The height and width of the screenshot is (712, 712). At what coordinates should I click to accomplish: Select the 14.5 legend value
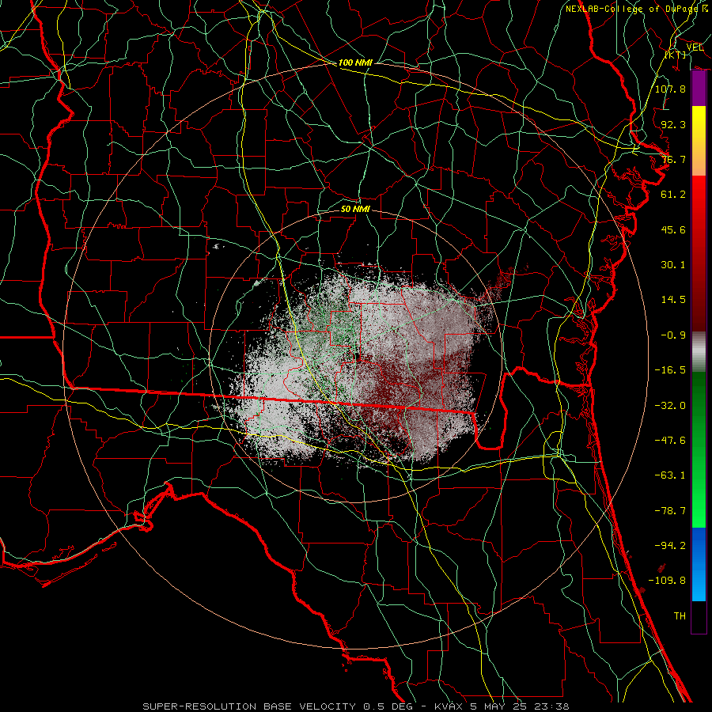673,300
